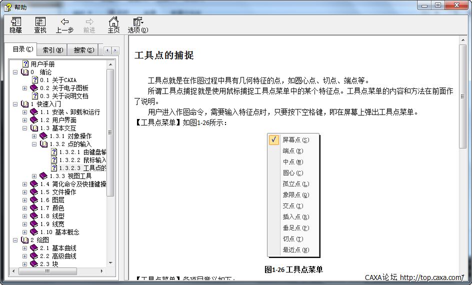Viewport: 472px width, 285px height.
Task: Open the 选项(O) options icon
Action: point(138,21)
